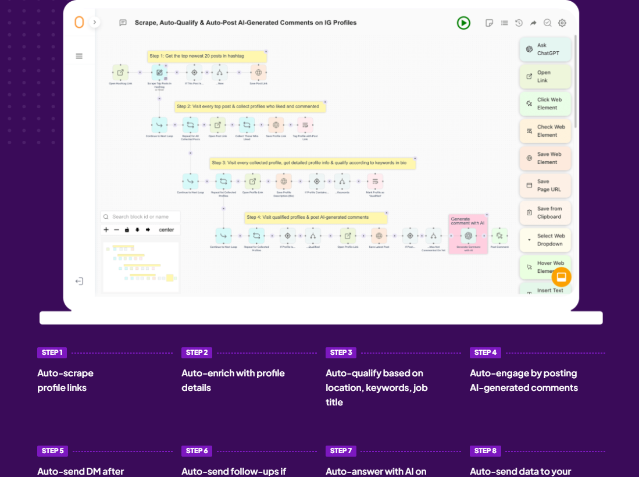
Task: Toggle the canvas lock icon
Action: [x=127, y=230]
